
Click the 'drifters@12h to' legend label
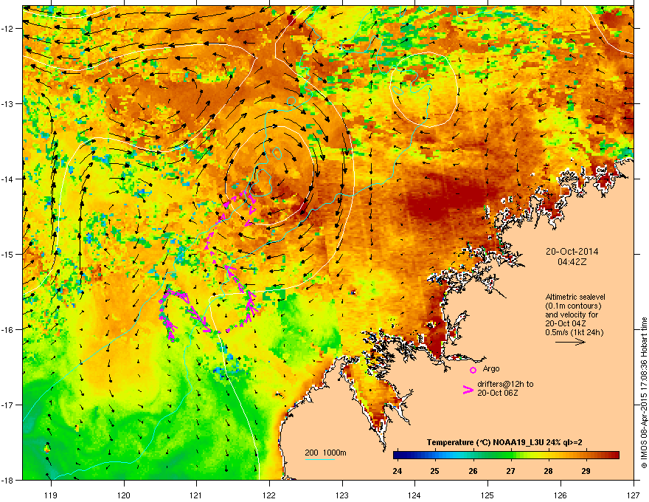click(x=505, y=384)
